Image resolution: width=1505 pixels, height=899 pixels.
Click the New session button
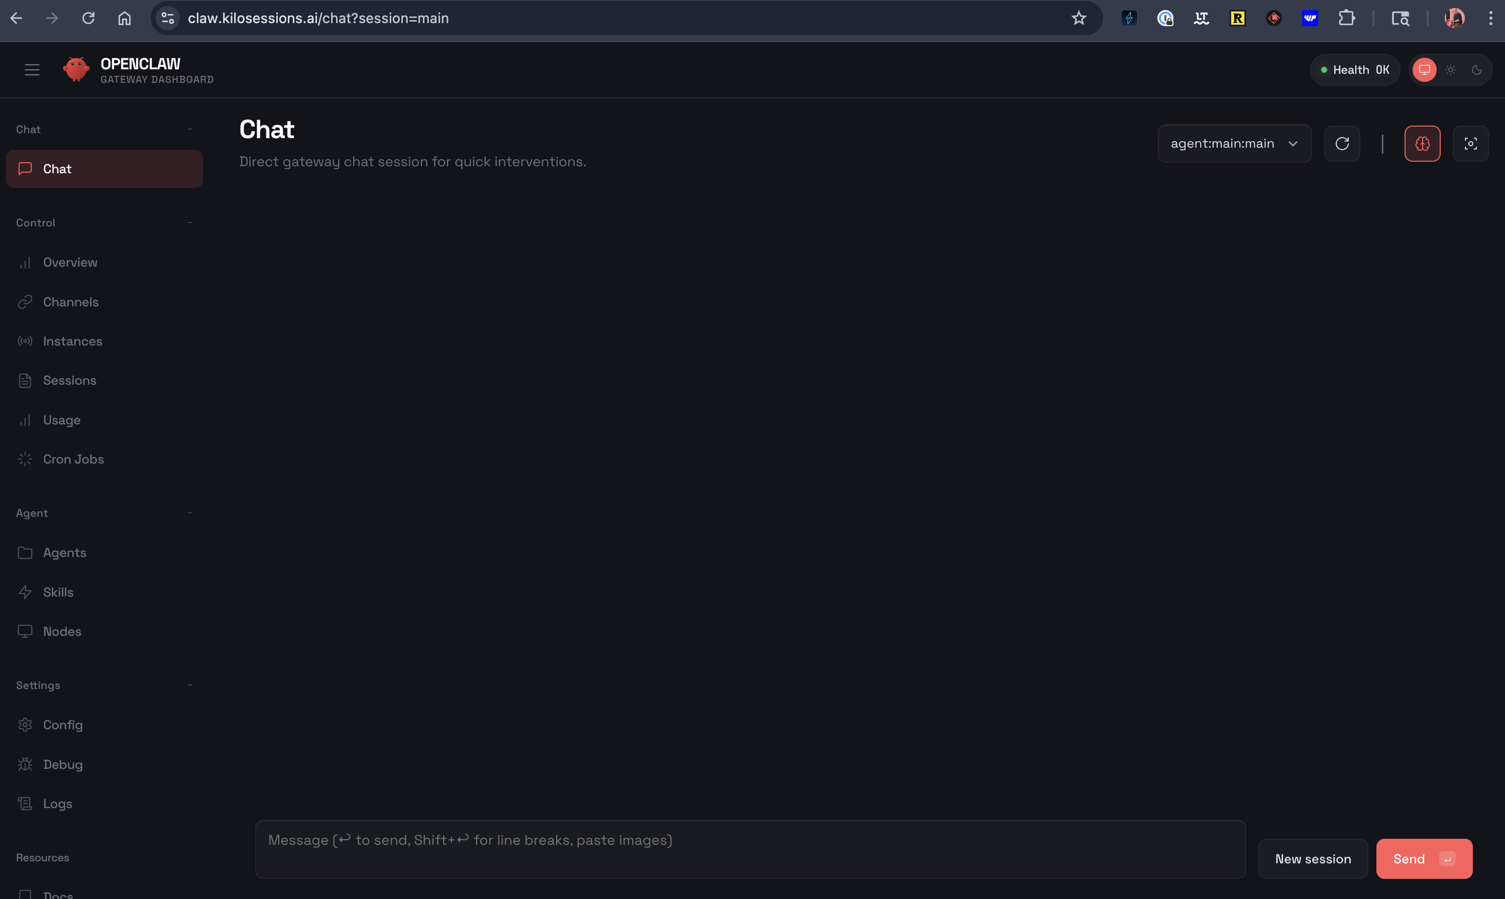click(x=1312, y=859)
